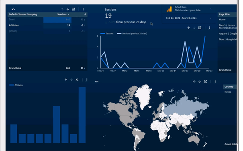
Task: Open the date range dropdown arrow
Action: pyautogui.click(x=211, y=18)
